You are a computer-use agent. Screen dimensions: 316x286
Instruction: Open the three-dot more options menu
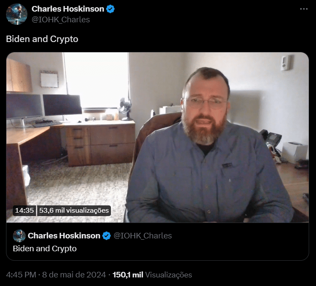[x=304, y=9]
